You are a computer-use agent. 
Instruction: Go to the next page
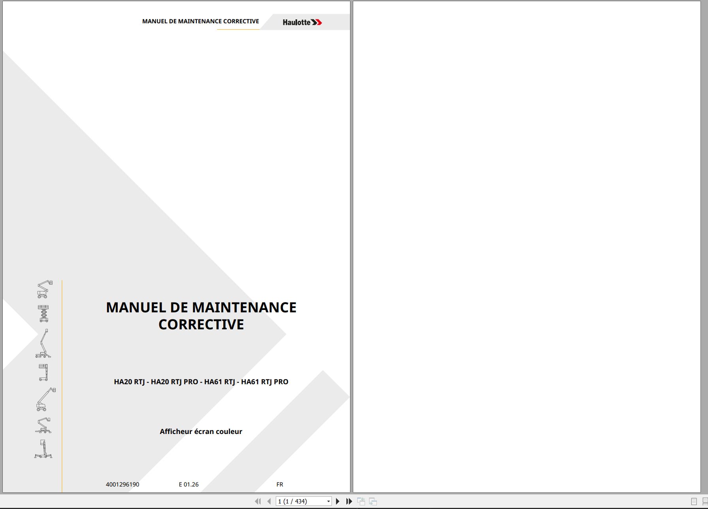coord(337,501)
